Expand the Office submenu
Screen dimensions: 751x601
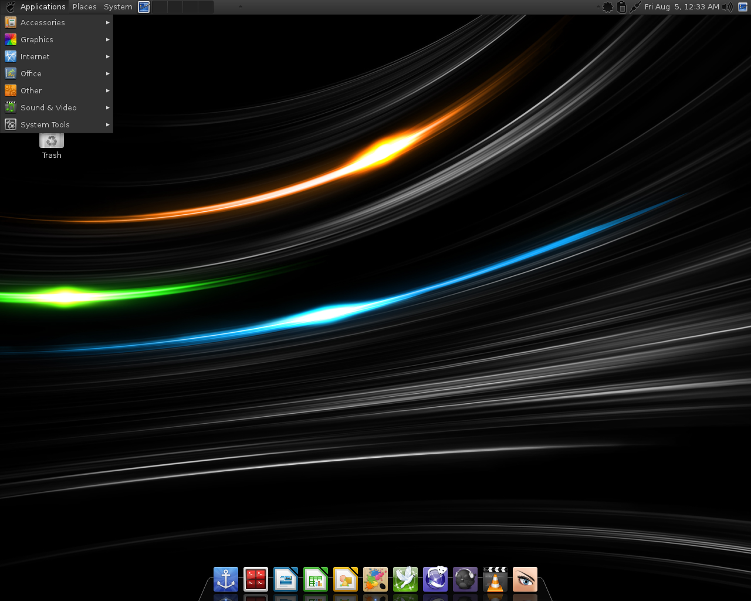pyautogui.click(x=57, y=73)
